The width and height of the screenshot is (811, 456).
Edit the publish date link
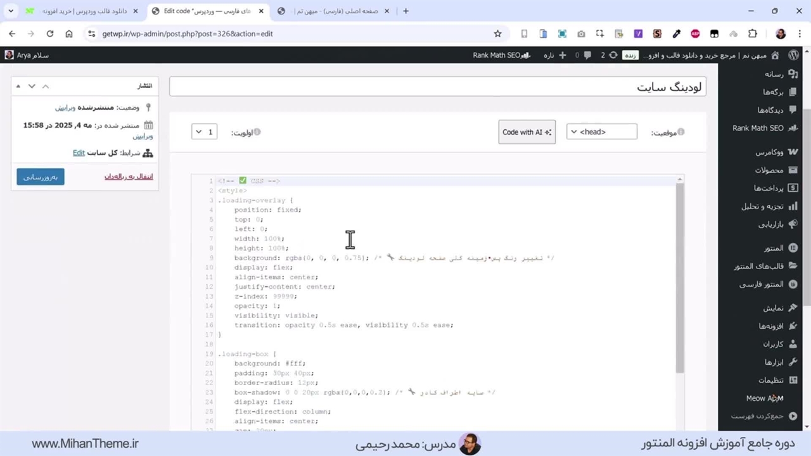(143, 136)
